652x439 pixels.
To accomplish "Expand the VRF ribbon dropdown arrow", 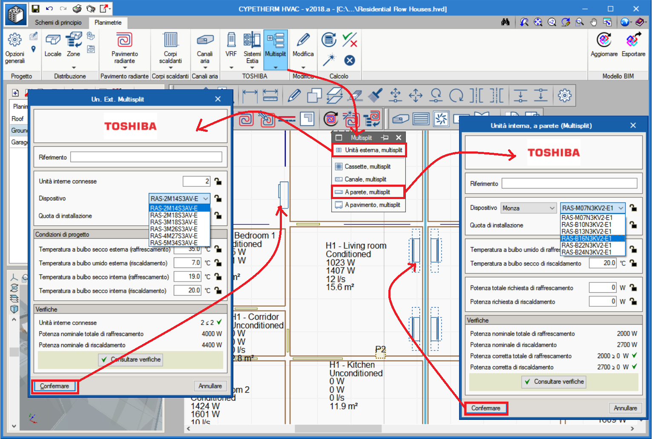I will pyautogui.click(x=231, y=67).
